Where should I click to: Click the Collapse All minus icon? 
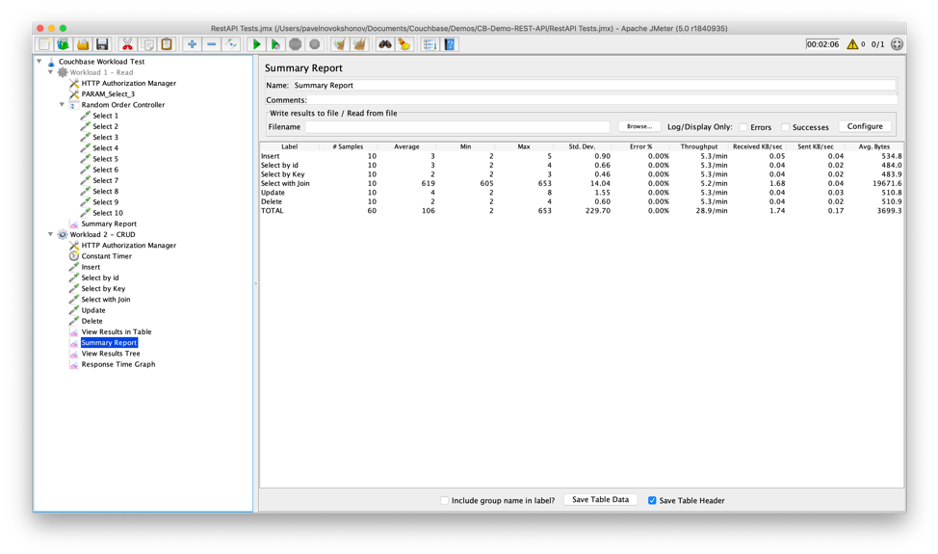pos(211,44)
